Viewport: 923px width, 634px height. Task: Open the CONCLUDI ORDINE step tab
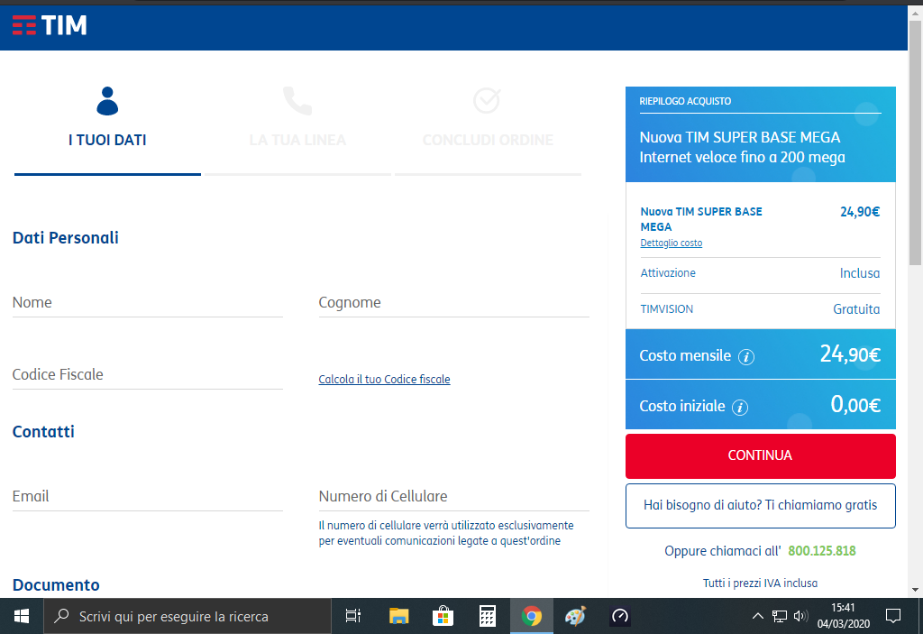click(x=488, y=130)
